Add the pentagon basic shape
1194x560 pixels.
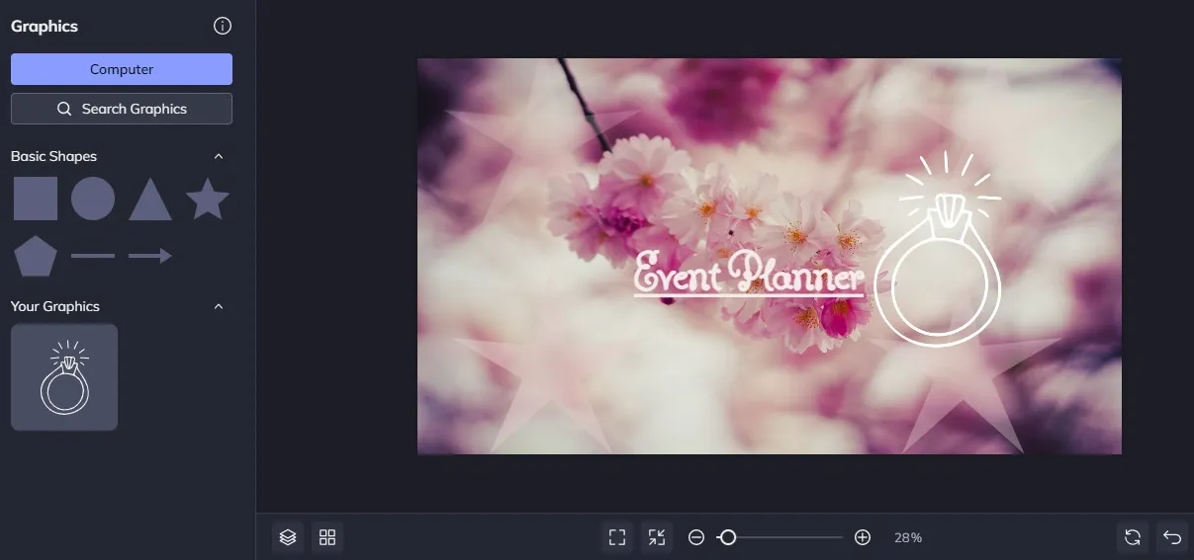tap(36, 256)
